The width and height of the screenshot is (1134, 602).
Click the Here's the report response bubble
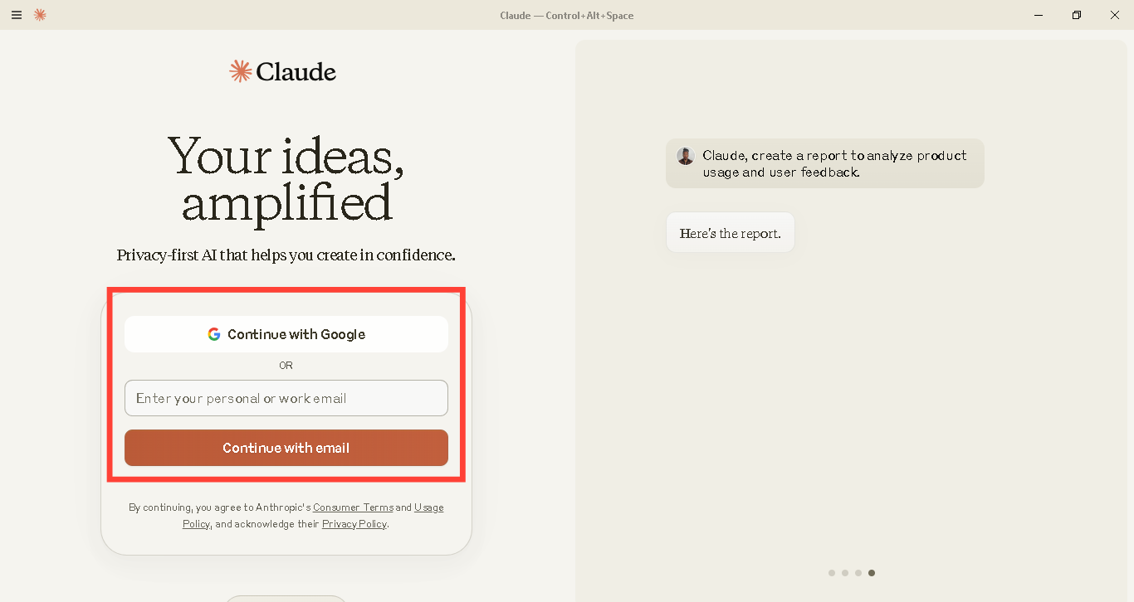click(730, 232)
